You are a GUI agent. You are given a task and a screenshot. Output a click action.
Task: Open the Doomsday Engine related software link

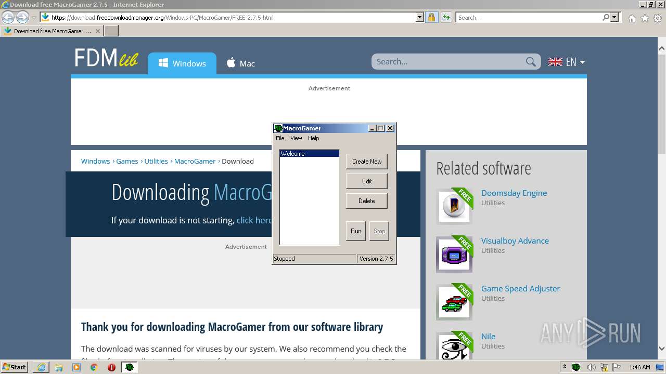coord(514,193)
